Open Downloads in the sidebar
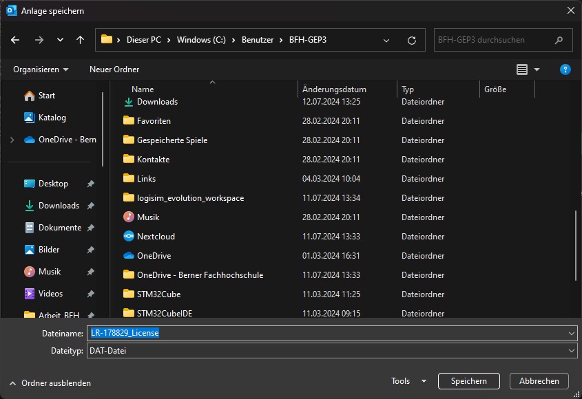 pos(52,206)
